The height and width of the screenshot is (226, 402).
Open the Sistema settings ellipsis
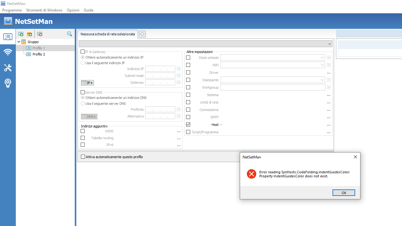click(328, 95)
